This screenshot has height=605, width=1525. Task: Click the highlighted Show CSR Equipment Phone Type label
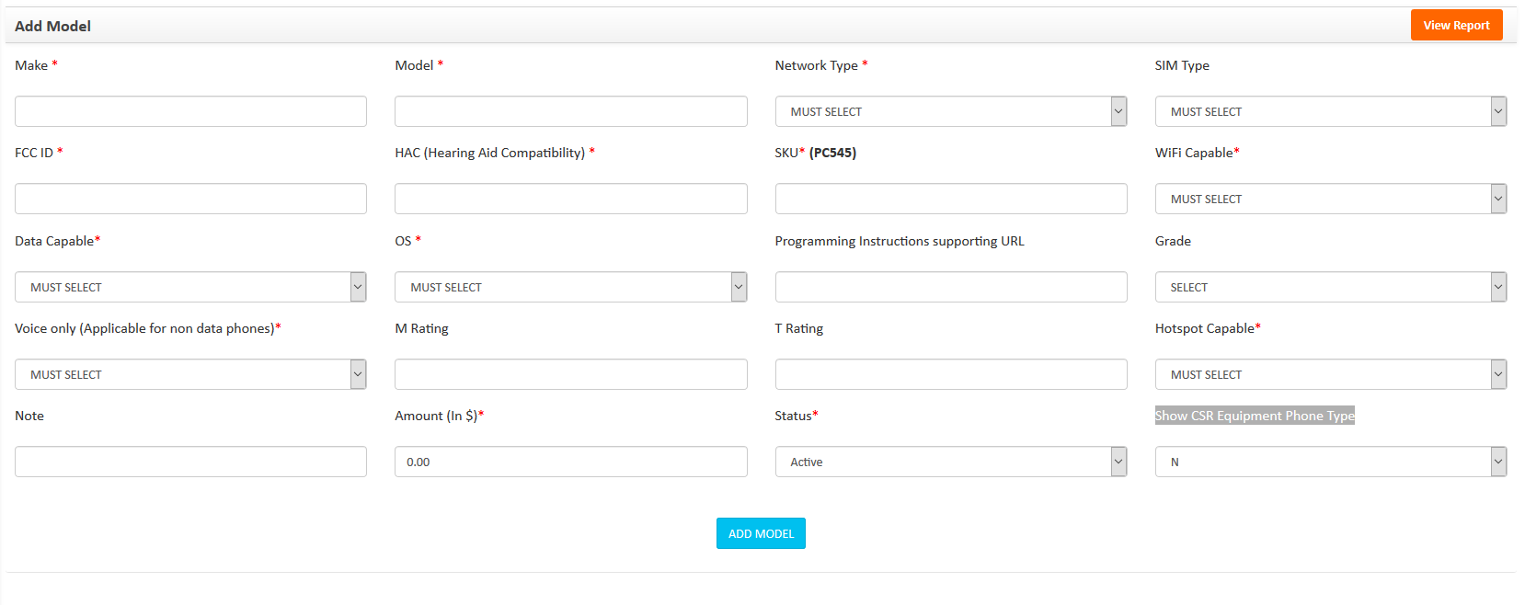[1255, 416]
